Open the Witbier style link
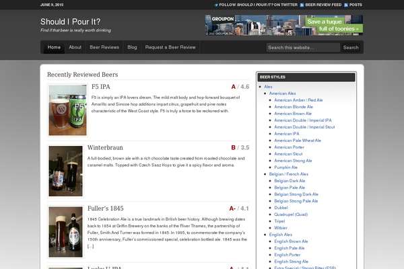 [x=281, y=228]
